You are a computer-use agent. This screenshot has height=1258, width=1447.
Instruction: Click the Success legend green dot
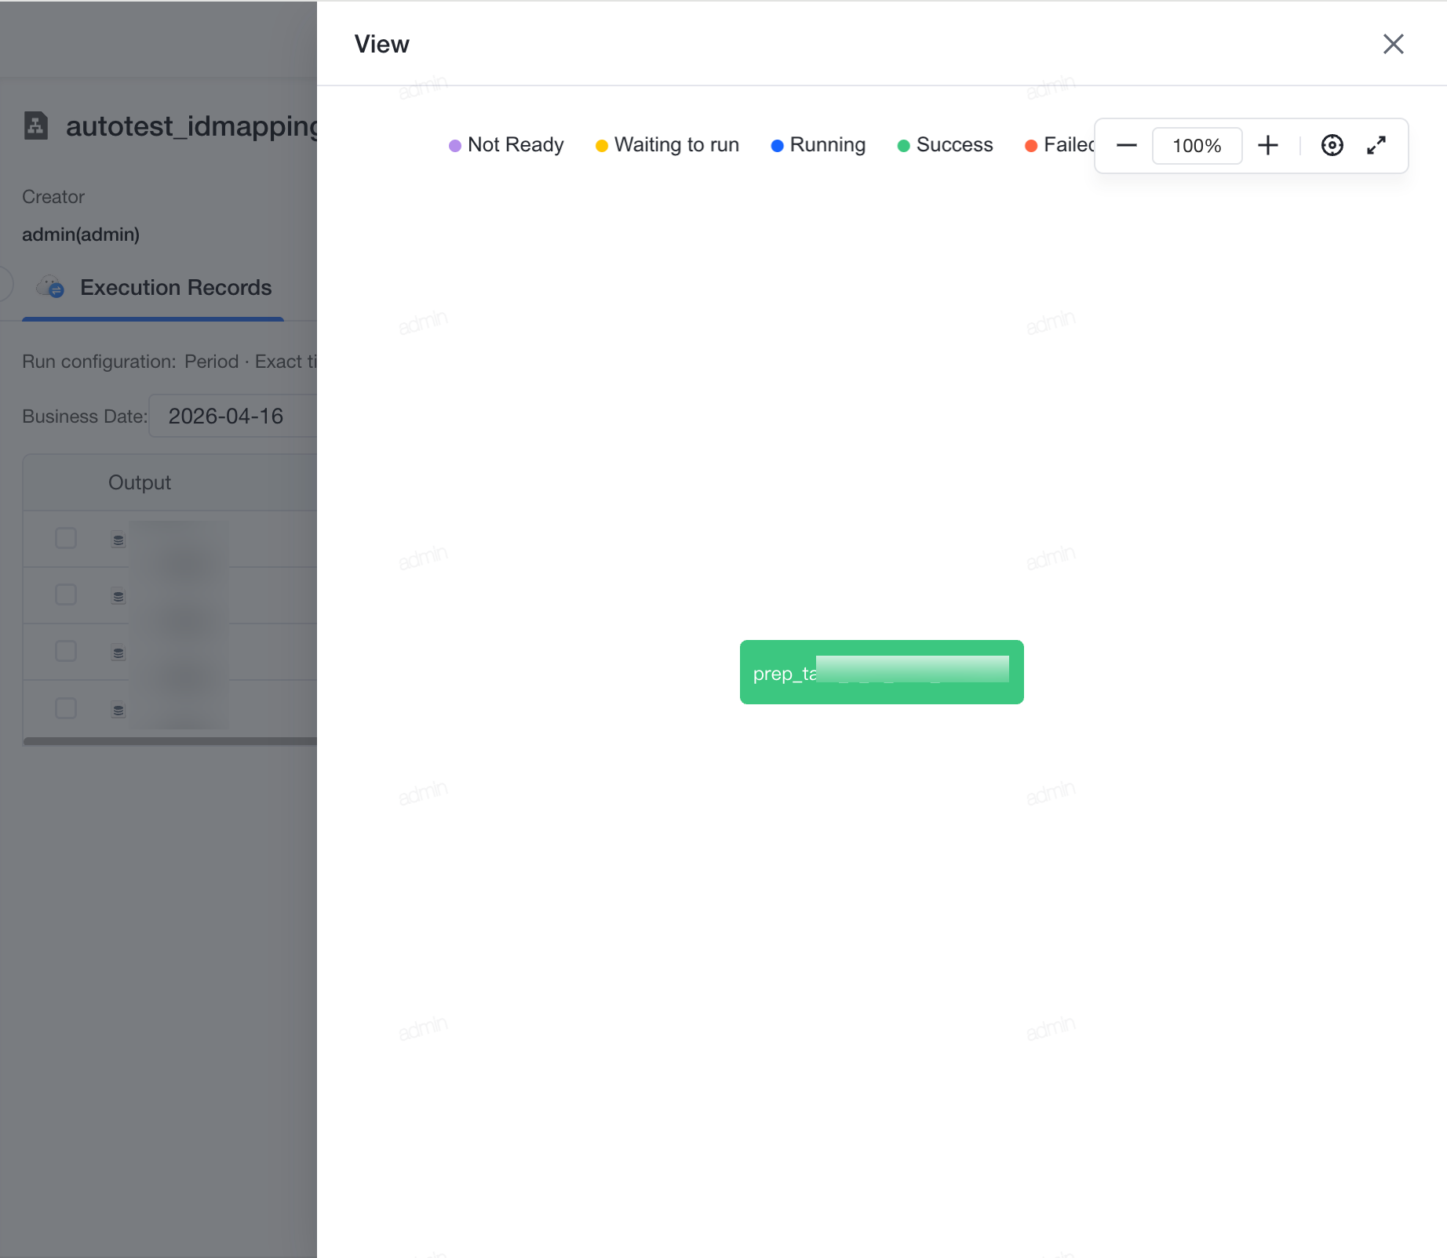pyautogui.click(x=903, y=146)
